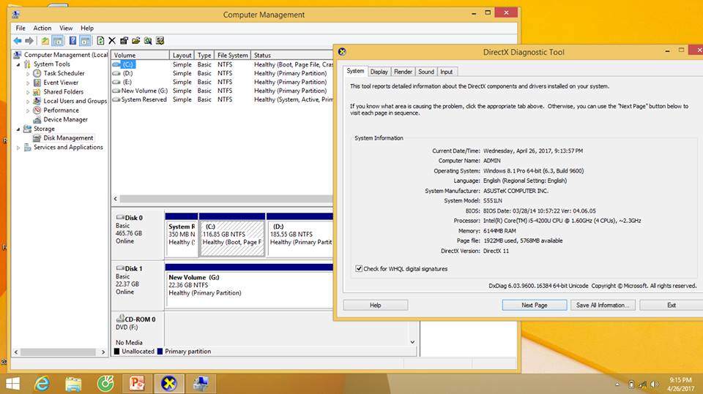Select Performance in the console tree
This screenshot has height=394, width=703.
click(x=61, y=110)
